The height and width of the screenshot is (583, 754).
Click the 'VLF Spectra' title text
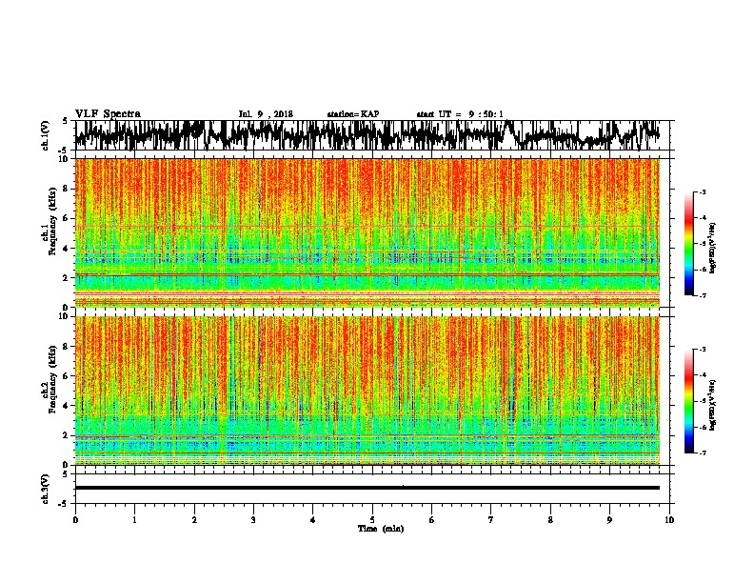pos(108,114)
